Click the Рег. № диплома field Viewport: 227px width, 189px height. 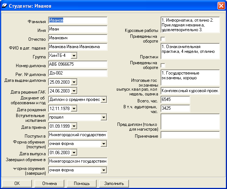click(78, 73)
